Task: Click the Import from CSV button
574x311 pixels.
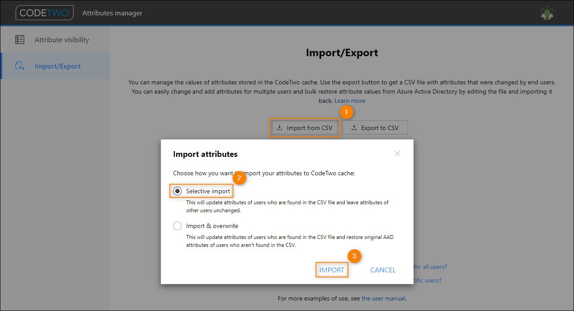Action: 304,128
